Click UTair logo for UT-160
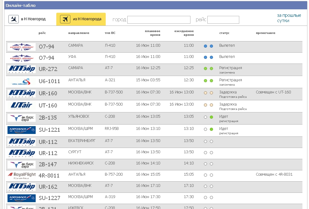Image resolution: width=309 pixels, height=209 pixels. tap(22, 106)
